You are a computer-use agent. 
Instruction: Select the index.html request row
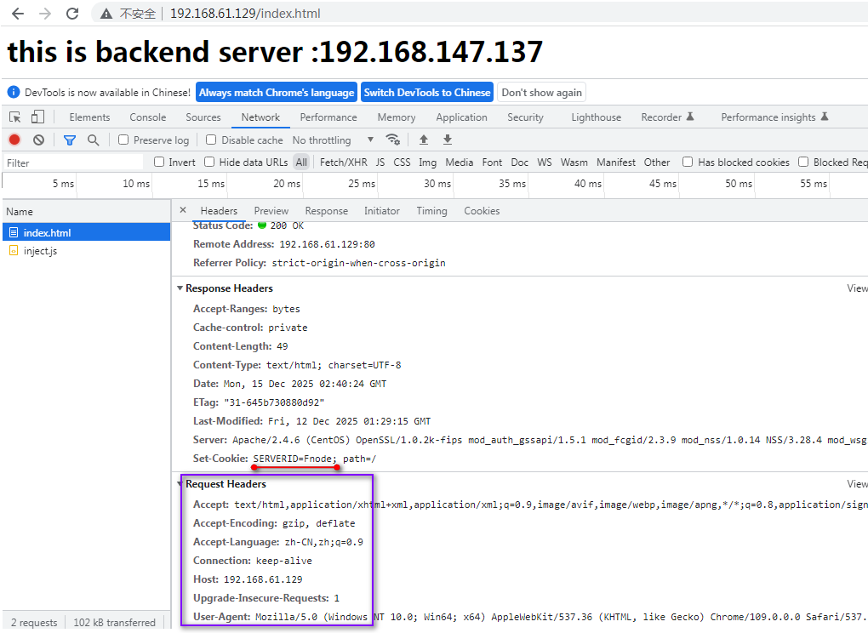[x=86, y=232]
